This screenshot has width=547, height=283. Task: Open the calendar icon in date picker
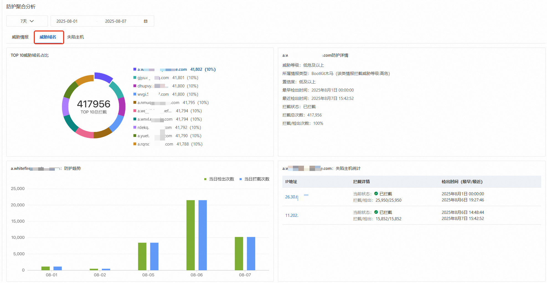coord(146,21)
